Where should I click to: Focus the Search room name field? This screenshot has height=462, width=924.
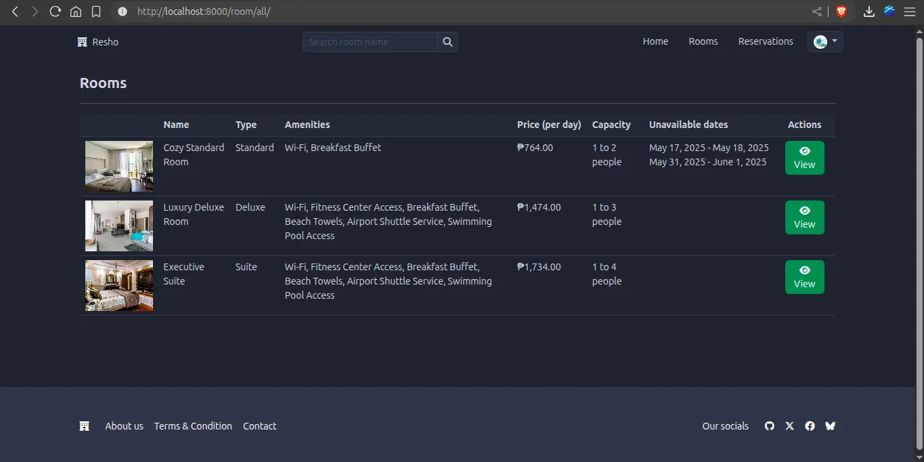click(370, 42)
